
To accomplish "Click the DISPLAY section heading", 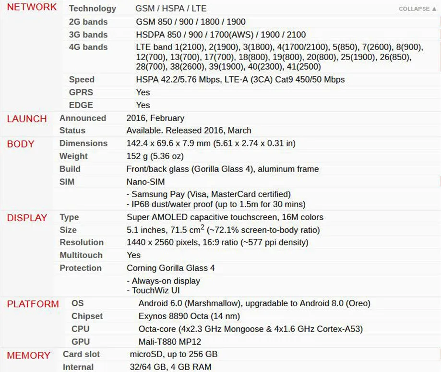I will (x=27, y=218).
